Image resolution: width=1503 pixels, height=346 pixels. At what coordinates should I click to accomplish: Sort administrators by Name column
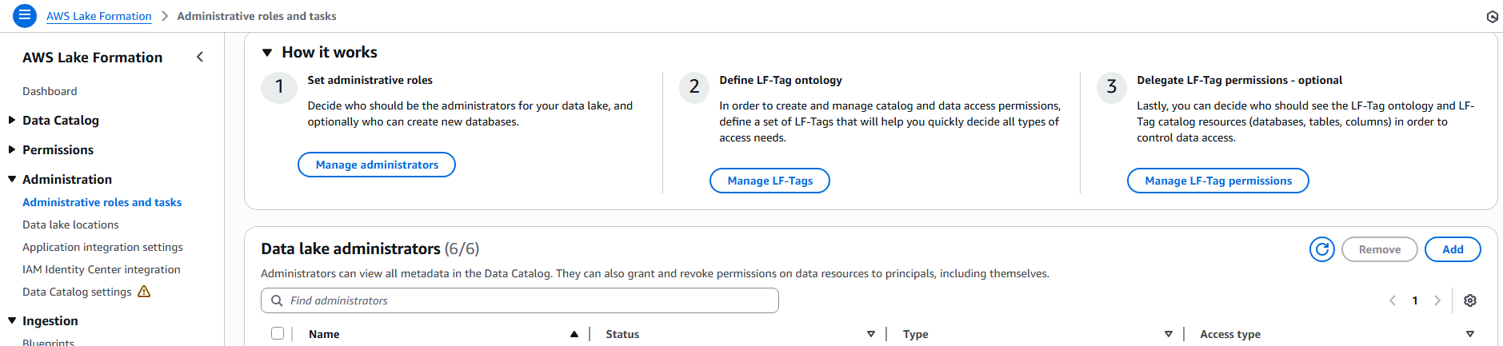click(x=574, y=334)
